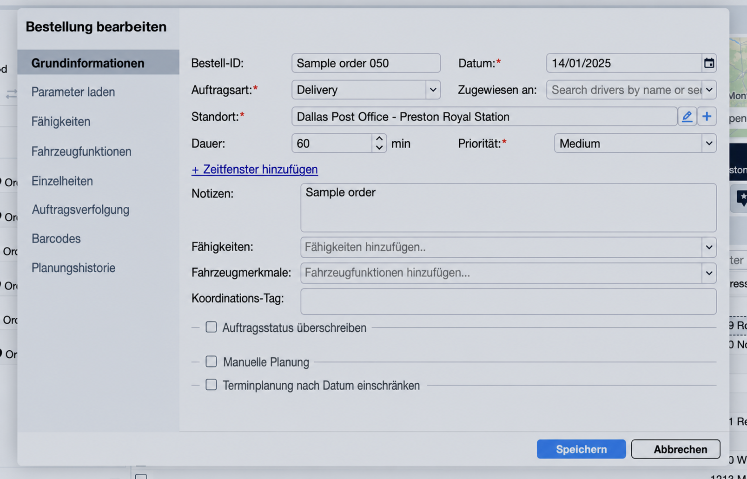Image resolution: width=747 pixels, height=479 pixels.
Task: Switch to Auftragsverfolgung section
Action: (x=80, y=210)
